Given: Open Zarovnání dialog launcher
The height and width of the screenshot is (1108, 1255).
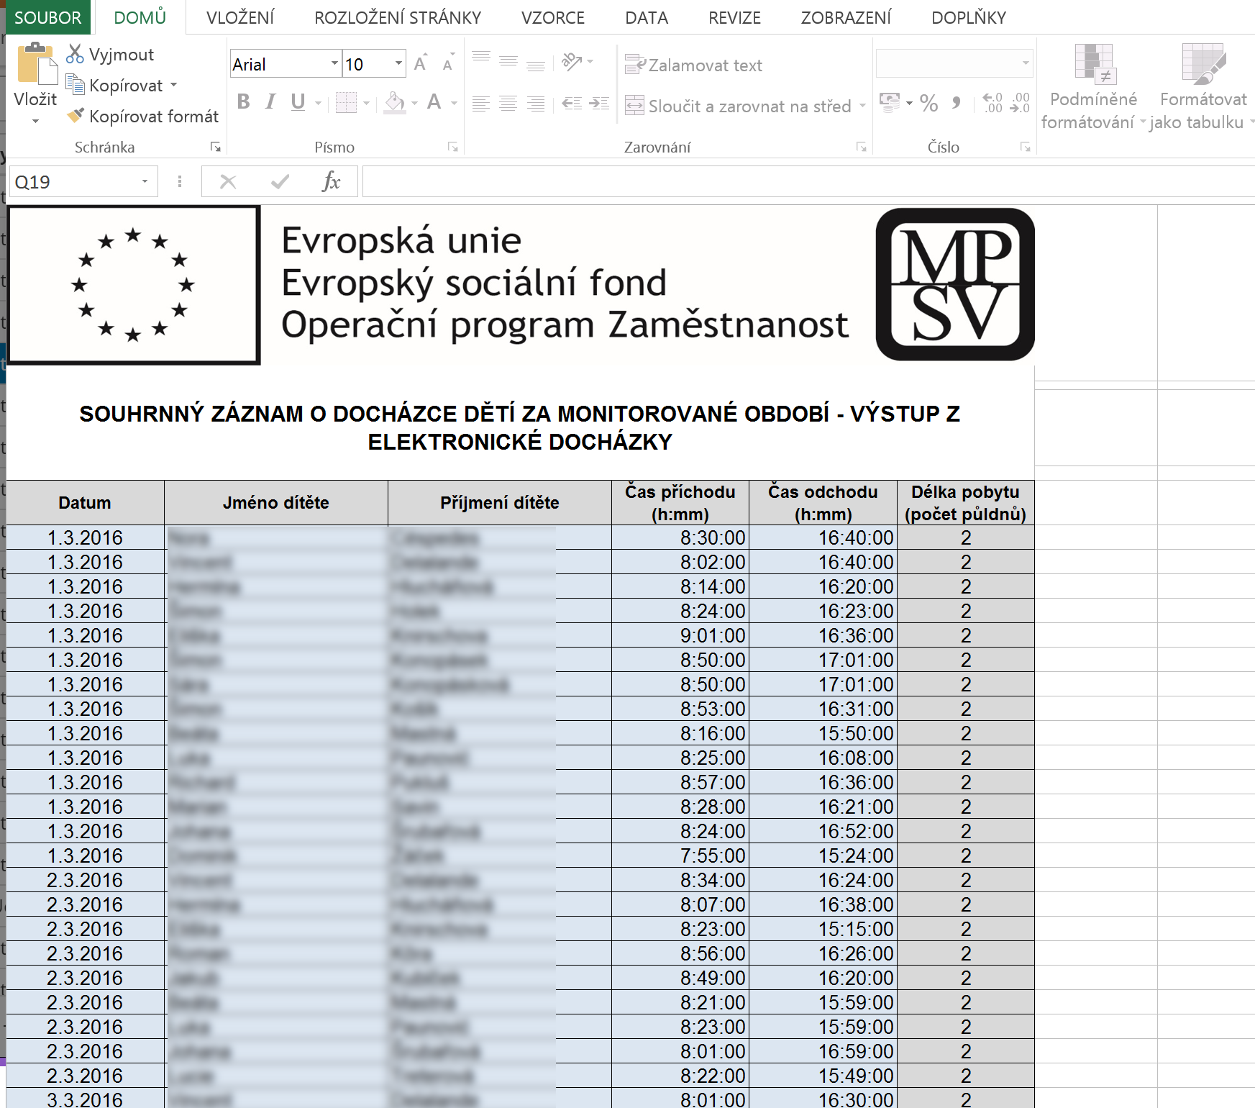Looking at the screenshot, I should point(861,147).
